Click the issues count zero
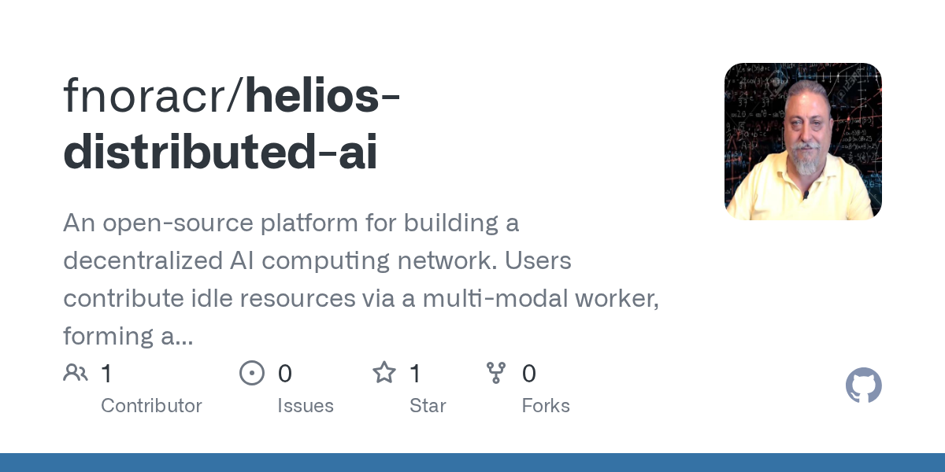The image size is (945, 472). pyautogui.click(x=285, y=374)
